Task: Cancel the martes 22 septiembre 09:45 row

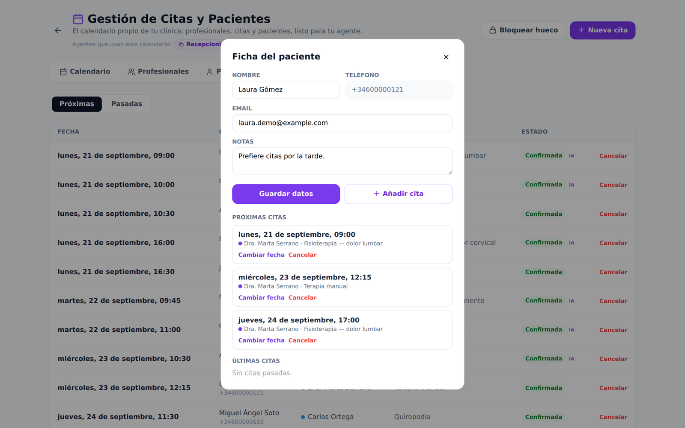Action: click(613, 301)
